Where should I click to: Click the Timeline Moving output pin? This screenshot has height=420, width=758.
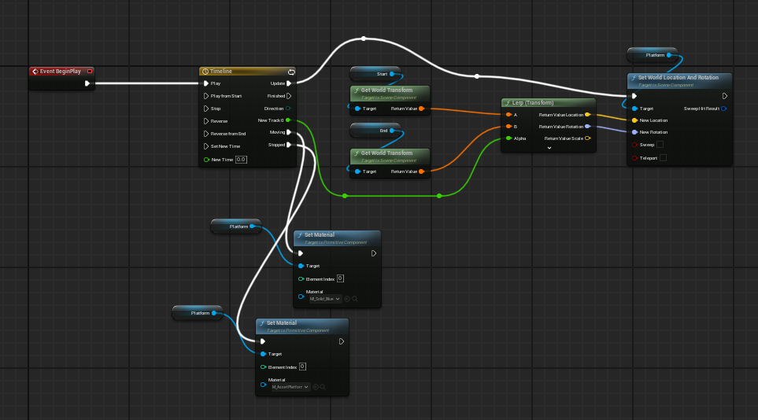coord(289,132)
